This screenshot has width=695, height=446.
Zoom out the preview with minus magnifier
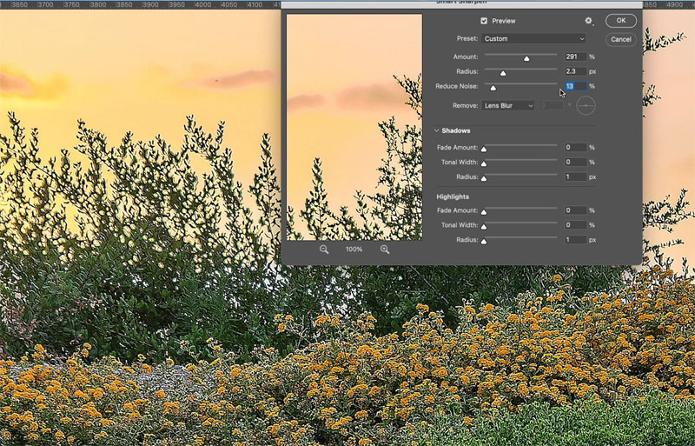click(324, 250)
